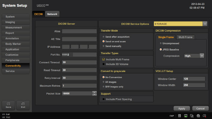The width and height of the screenshot is (212, 119).
Task: Click the Window Center field showing 128
Action: pos(194,79)
